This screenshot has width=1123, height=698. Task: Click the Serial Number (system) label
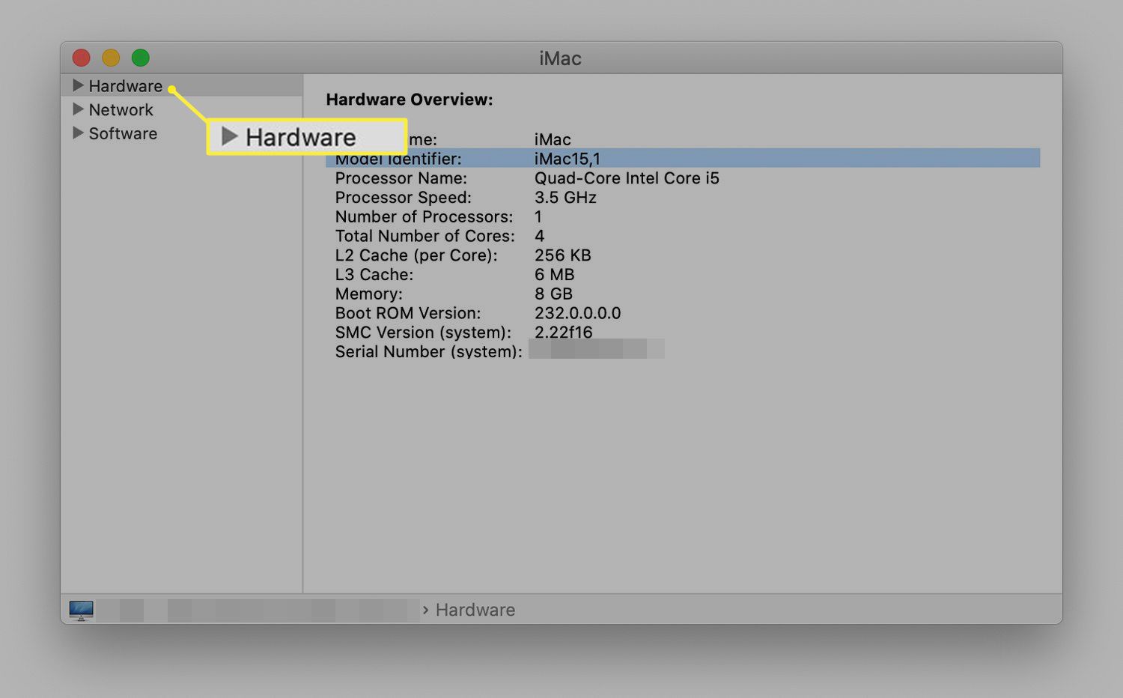pyautogui.click(x=429, y=352)
